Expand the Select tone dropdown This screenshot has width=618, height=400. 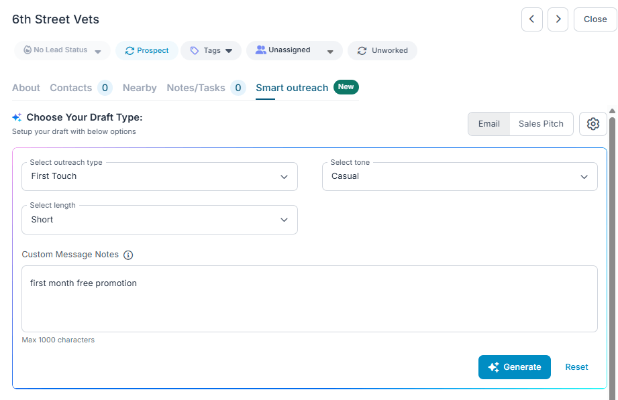460,176
